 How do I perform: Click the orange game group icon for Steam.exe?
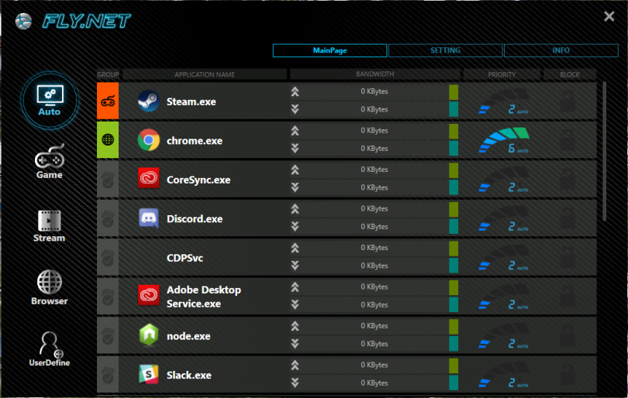(108, 101)
